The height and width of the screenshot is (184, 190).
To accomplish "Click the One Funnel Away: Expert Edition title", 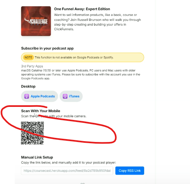I will pos(82,9).
